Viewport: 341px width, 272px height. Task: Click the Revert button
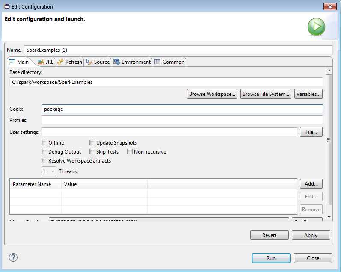click(x=270, y=235)
